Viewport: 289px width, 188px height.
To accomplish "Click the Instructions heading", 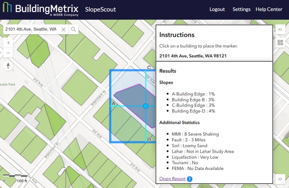I will (x=177, y=35).
